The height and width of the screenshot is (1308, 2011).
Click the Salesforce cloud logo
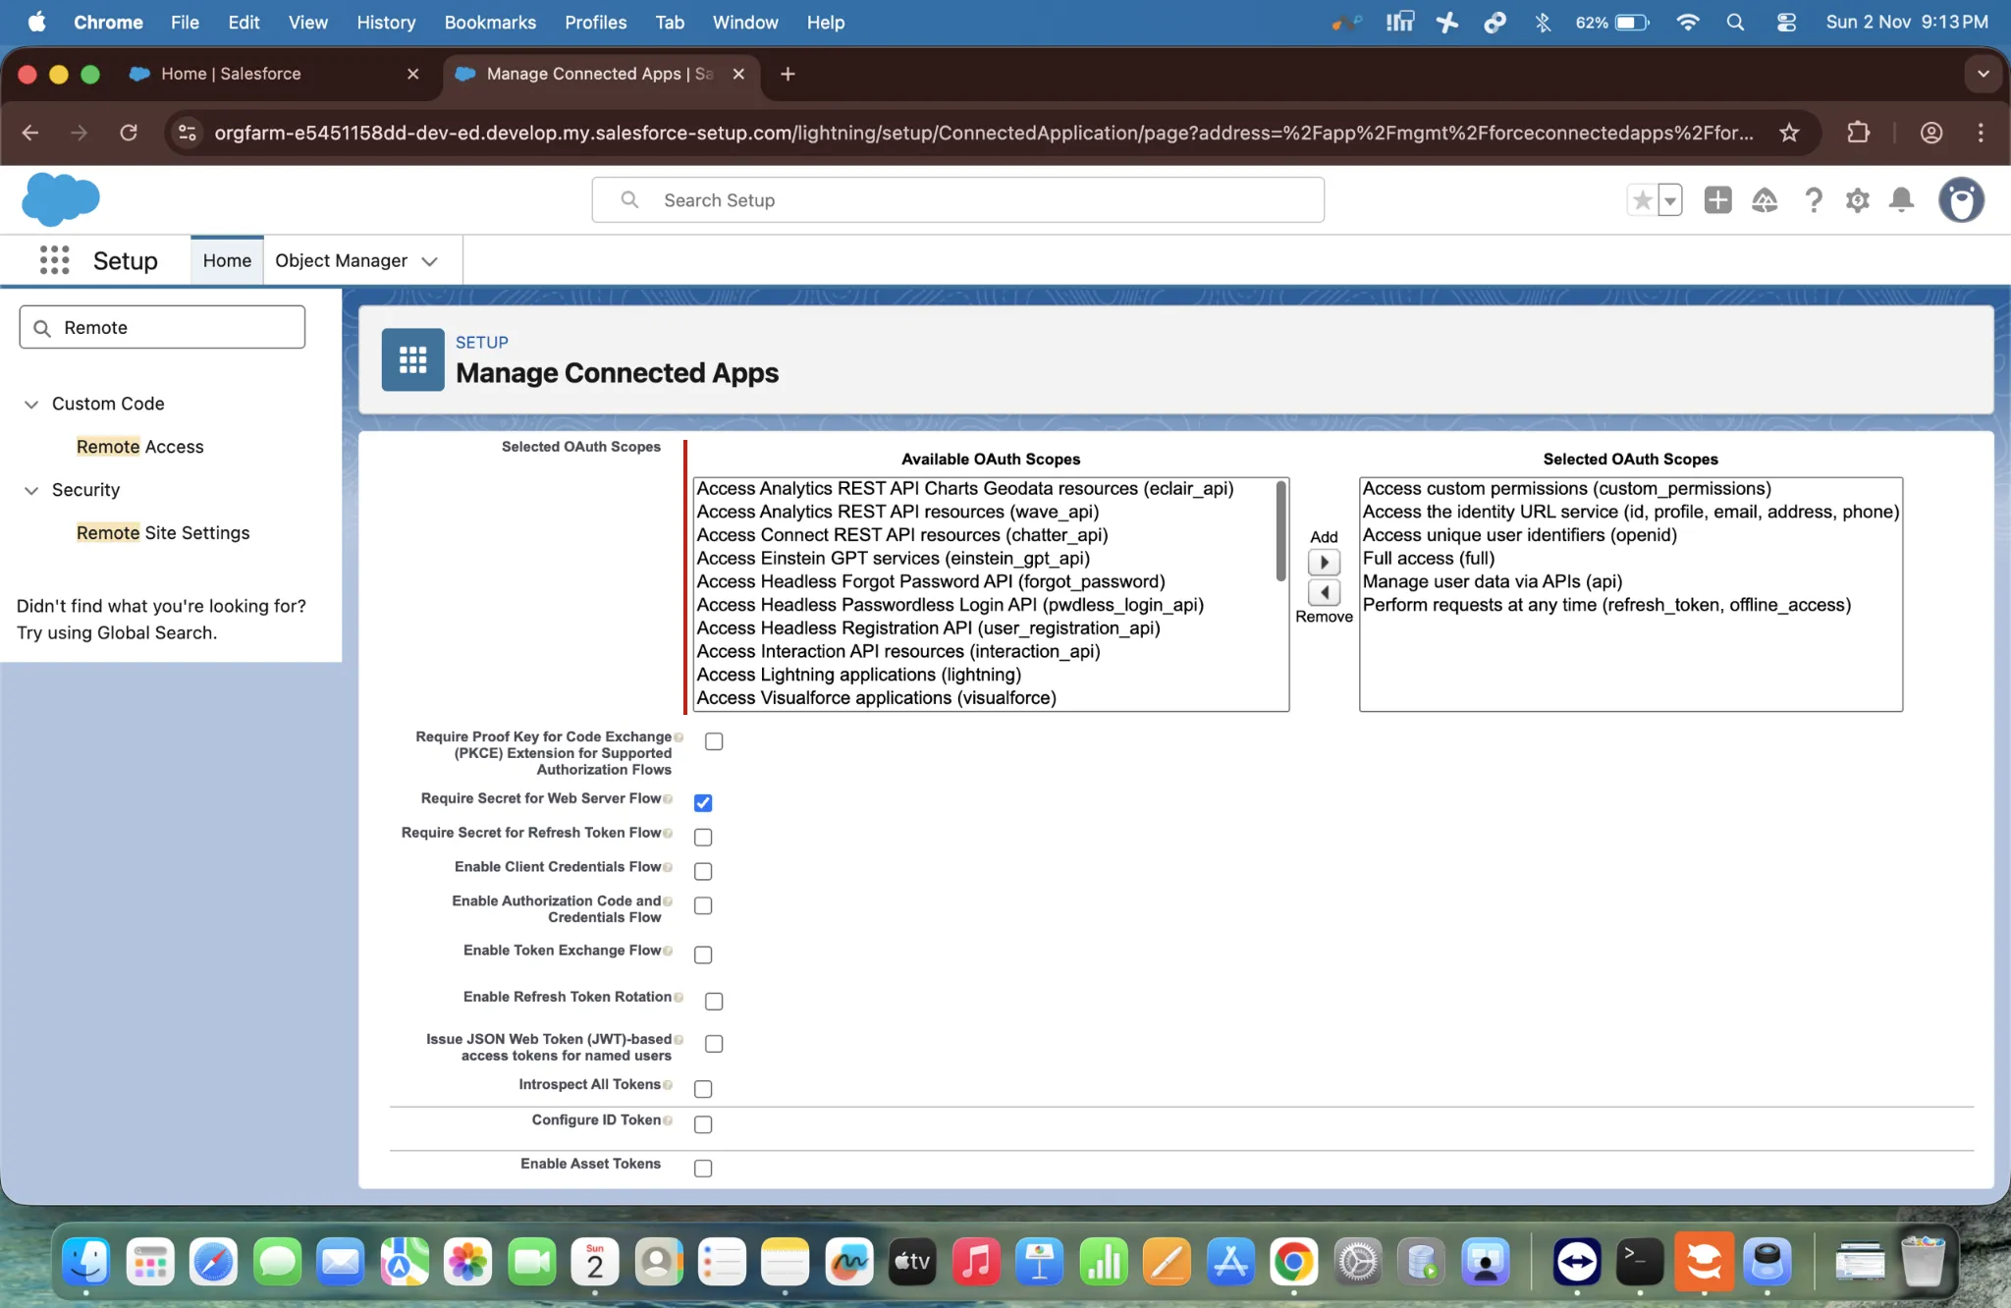[61, 199]
